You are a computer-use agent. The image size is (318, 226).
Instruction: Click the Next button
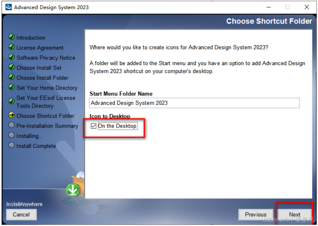coord(294,214)
